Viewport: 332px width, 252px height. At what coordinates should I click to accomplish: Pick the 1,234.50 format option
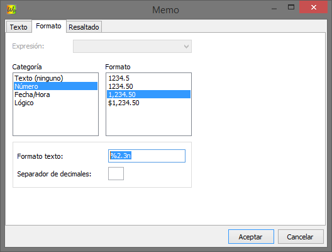coord(148,94)
